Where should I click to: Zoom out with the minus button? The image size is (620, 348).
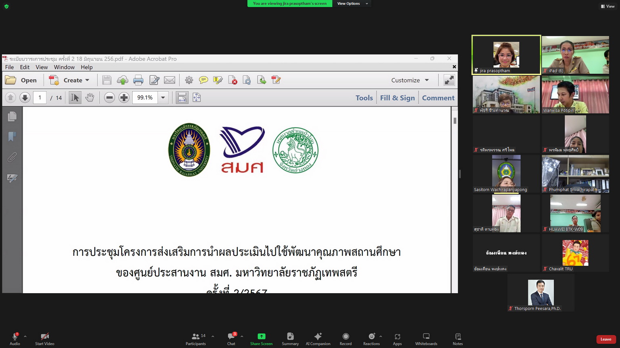(x=109, y=97)
